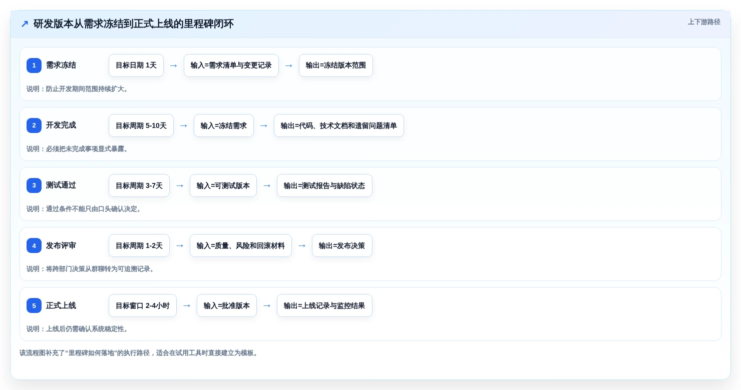Select the 输出=代码、技术文档和遗留问题清单 chip

coord(339,125)
